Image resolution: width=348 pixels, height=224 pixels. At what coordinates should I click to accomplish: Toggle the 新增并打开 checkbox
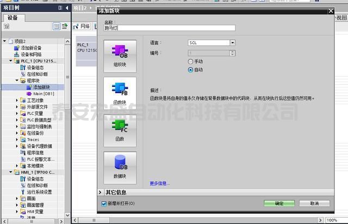click(x=104, y=203)
